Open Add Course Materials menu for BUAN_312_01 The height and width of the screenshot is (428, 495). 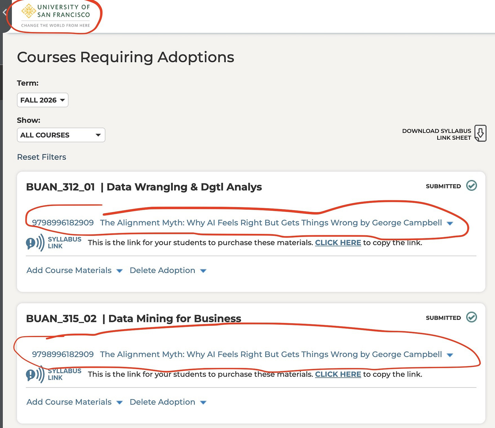pyautogui.click(x=74, y=270)
